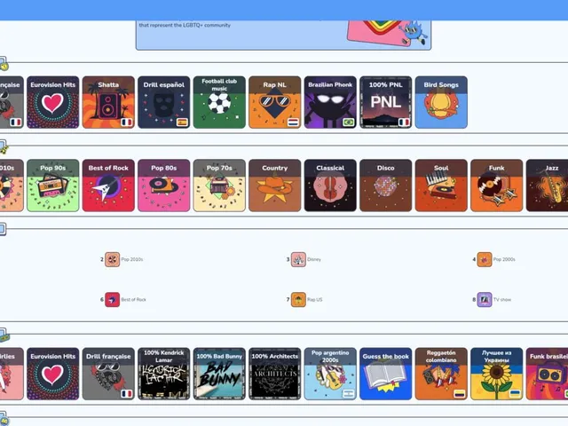Select the Funk brasileiro playlist card
This screenshot has height=426, width=568.
click(x=547, y=374)
